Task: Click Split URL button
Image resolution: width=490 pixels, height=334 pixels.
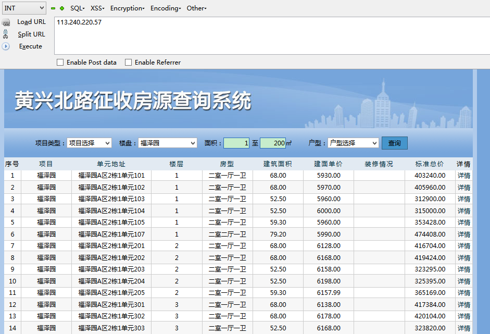Action: tap(31, 34)
